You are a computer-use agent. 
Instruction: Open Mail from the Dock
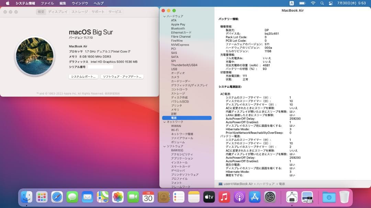point(87,197)
